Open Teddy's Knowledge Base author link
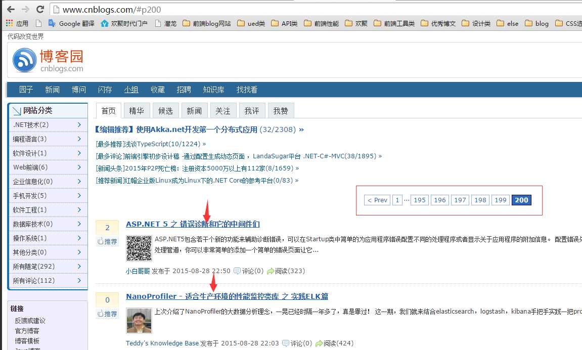 [x=162, y=343]
